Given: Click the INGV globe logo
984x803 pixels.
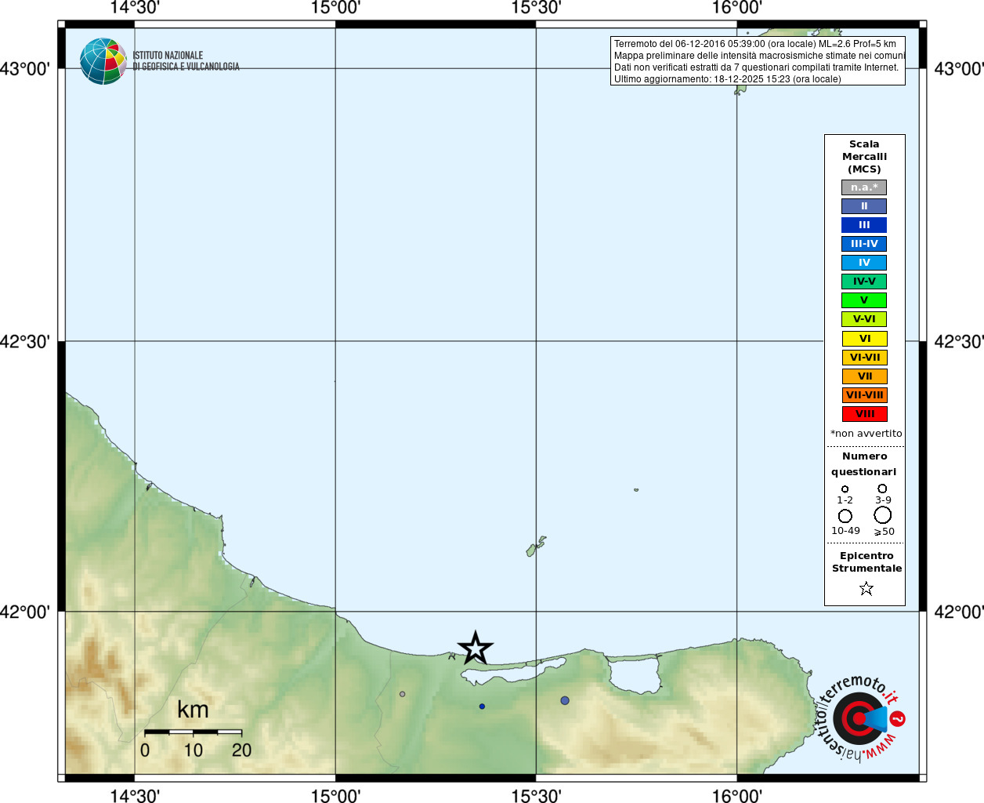Looking at the screenshot, I should pos(103,61).
